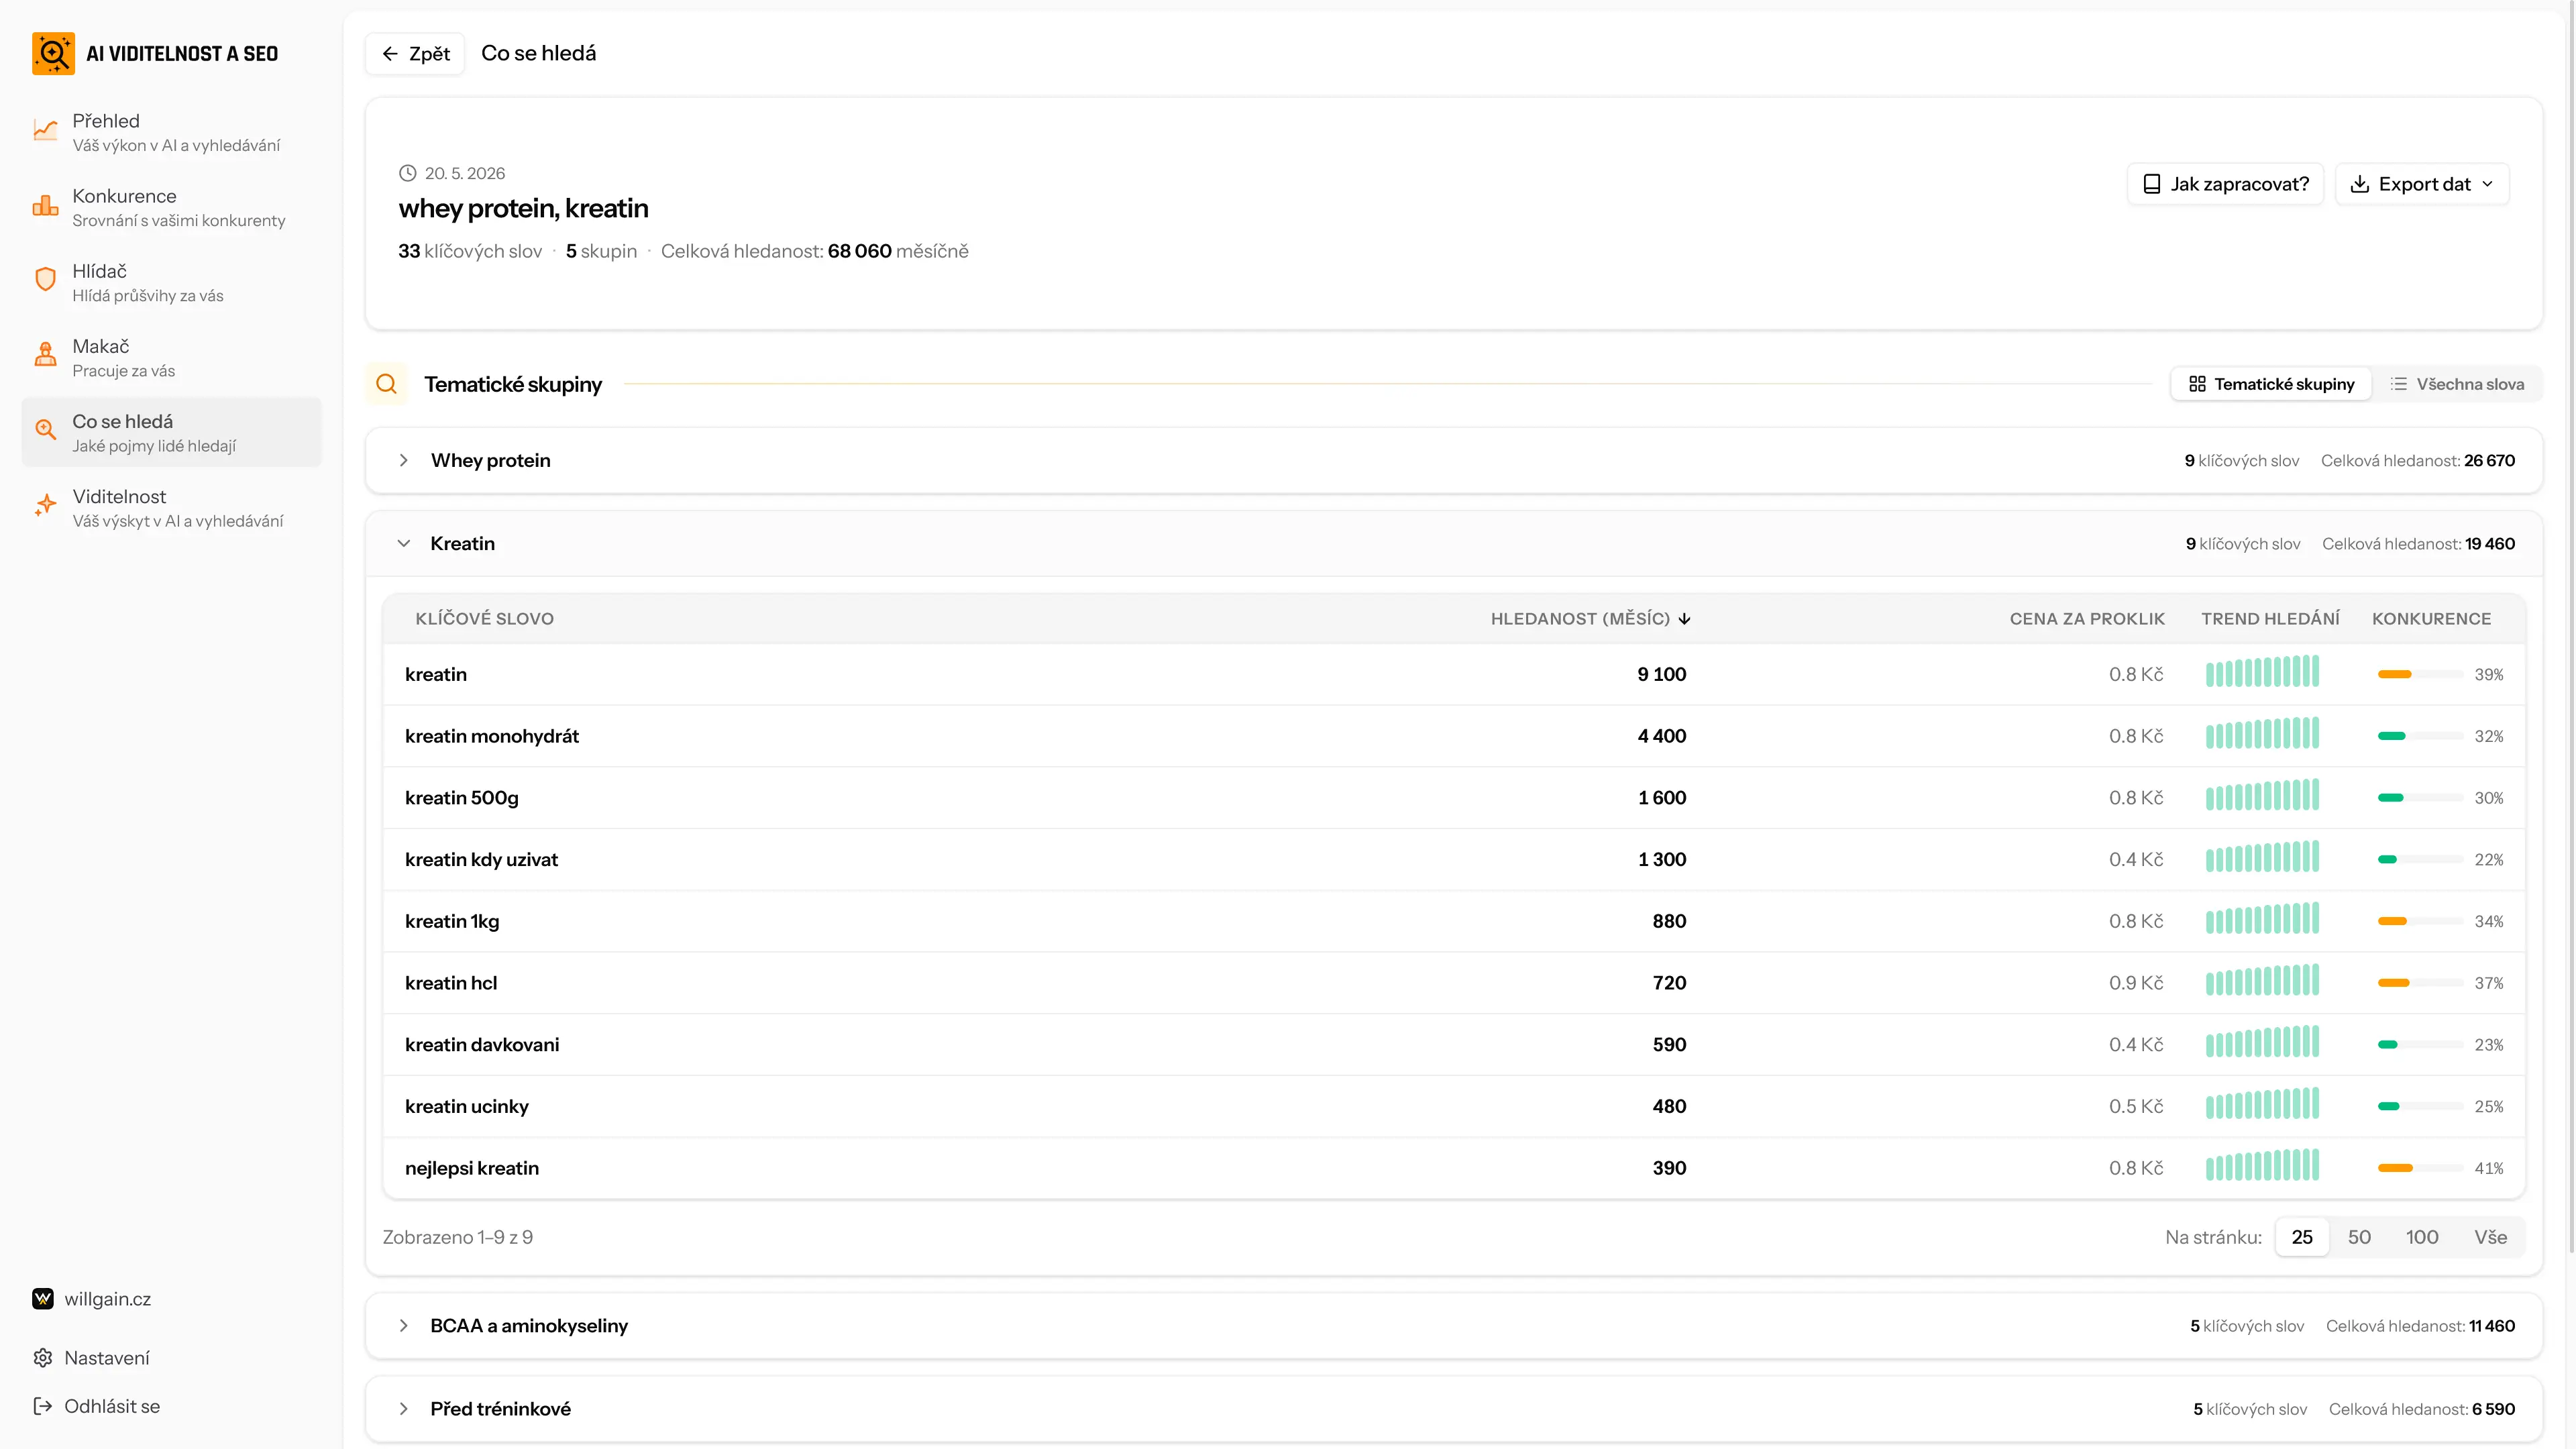Open the Makač worker icon
The image size is (2576, 1449).
[45, 355]
